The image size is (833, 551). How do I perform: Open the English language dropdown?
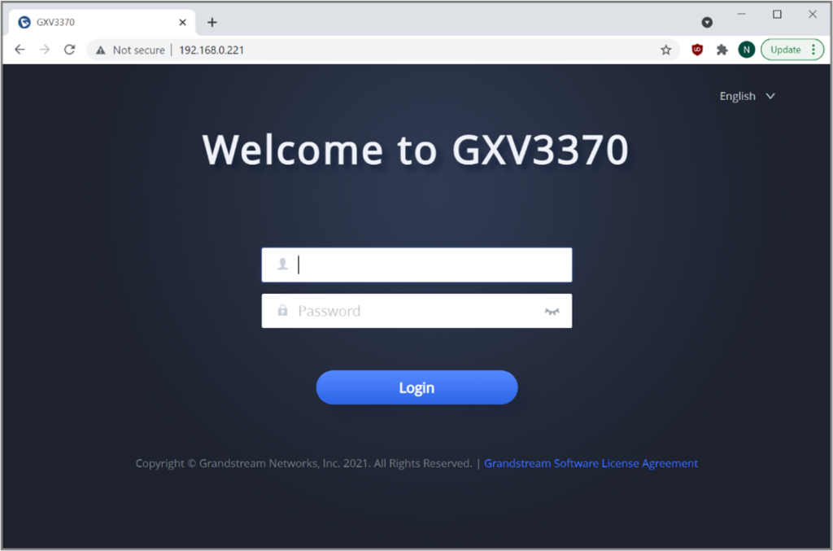747,96
